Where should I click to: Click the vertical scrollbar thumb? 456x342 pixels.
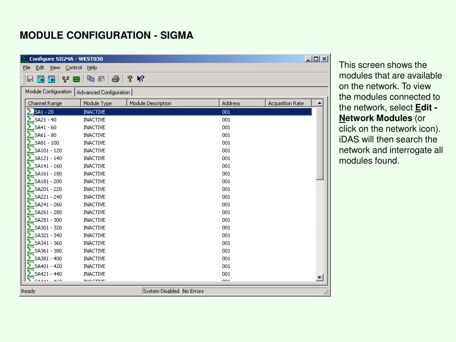click(320, 143)
